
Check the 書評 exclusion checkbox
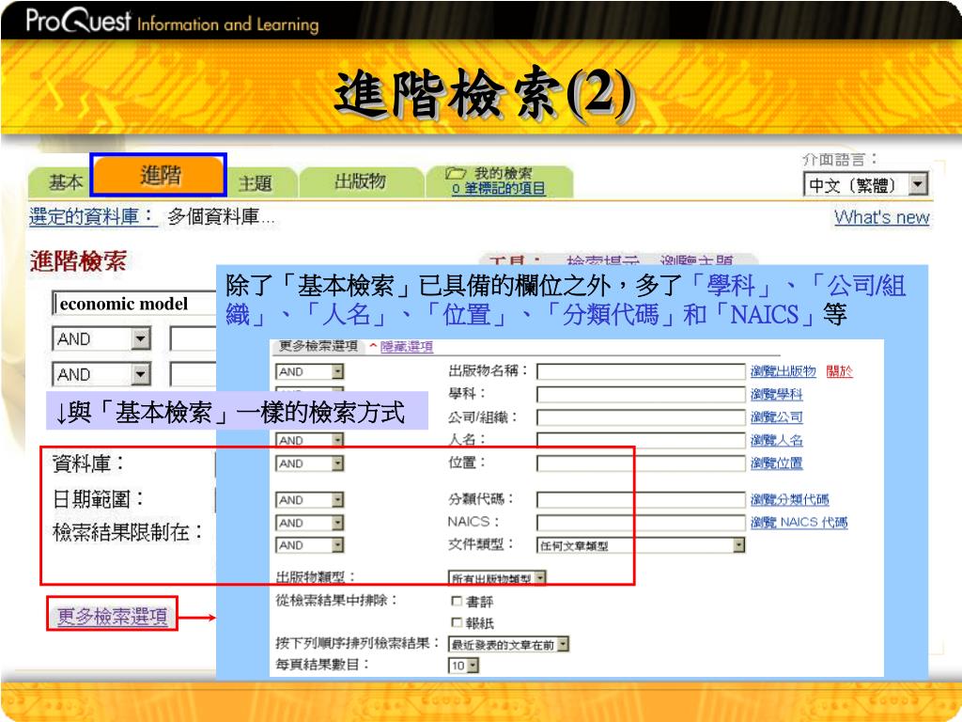click(x=457, y=602)
